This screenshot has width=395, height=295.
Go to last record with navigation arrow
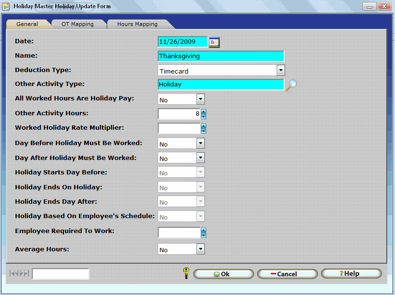[x=26, y=274]
